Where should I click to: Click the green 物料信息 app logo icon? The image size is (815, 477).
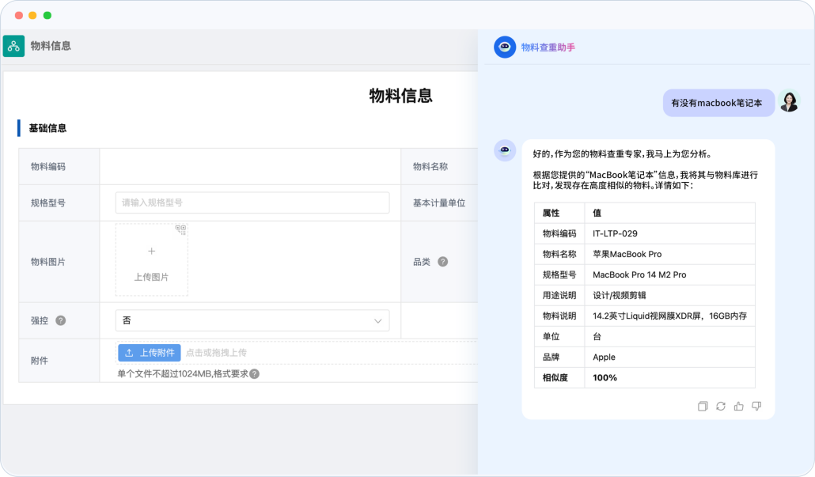pyautogui.click(x=13, y=46)
